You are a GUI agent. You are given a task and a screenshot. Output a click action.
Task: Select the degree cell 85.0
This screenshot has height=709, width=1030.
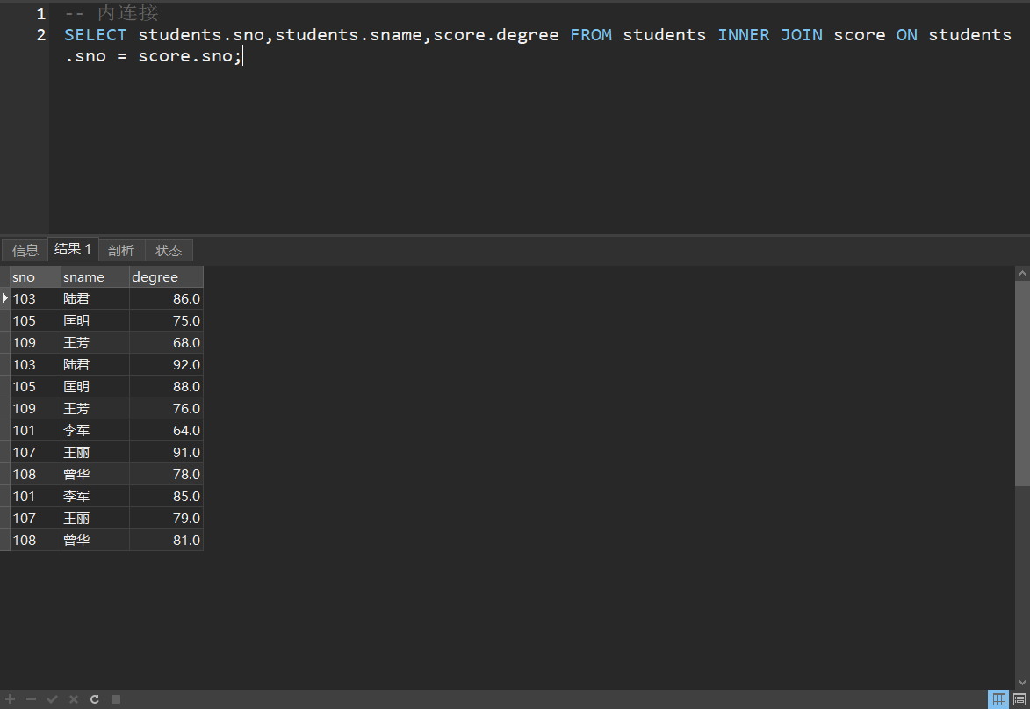tap(166, 497)
